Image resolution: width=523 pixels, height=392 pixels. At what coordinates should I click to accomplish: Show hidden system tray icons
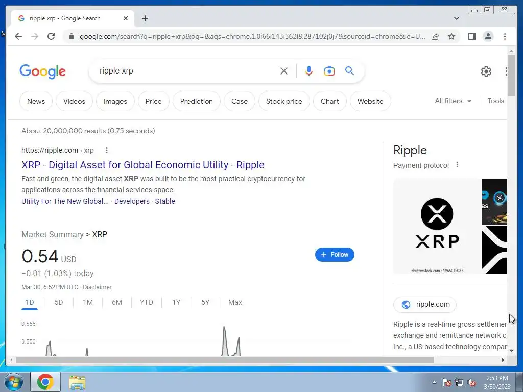(434, 382)
